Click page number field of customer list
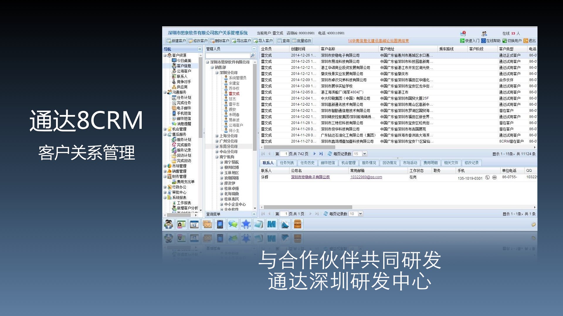The height and width of the screenshot is (316, 563). 284,154
